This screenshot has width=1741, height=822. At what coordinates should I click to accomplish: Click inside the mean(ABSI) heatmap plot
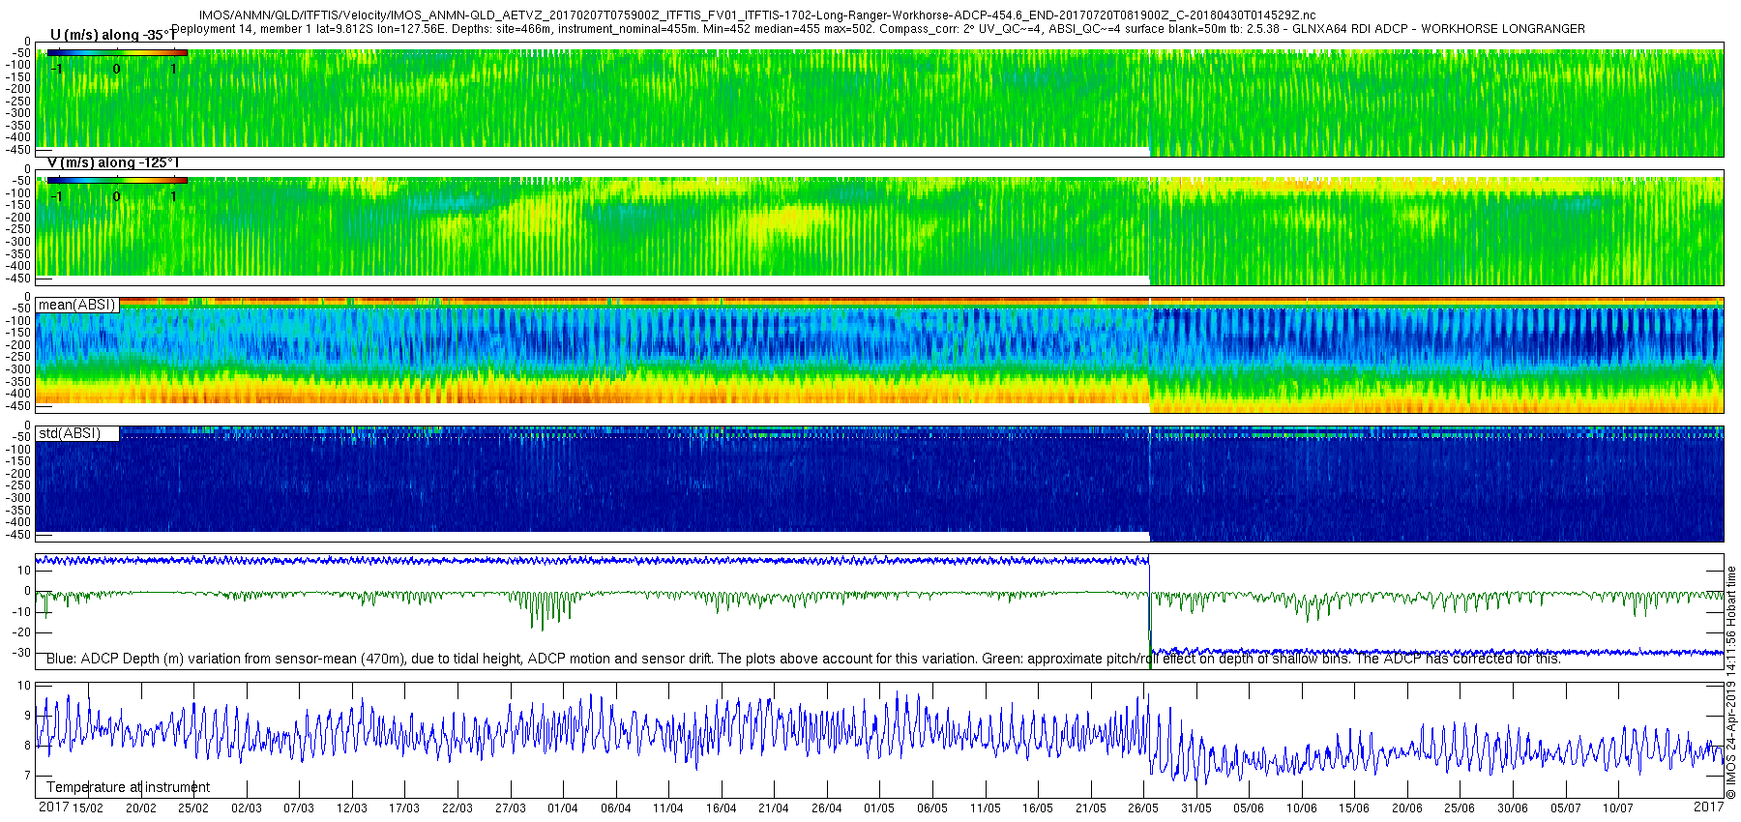[880, 355]
